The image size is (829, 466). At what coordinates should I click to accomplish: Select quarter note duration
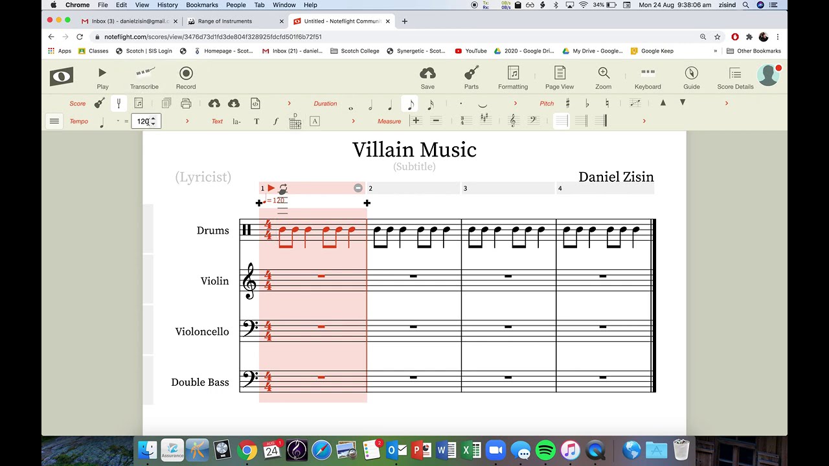click(390, 104)
